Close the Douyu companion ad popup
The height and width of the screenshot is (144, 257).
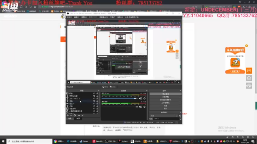246,46
